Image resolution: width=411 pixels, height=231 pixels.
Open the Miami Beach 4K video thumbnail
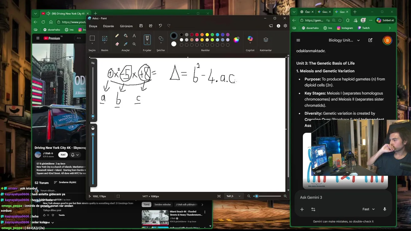[x=155, y=218]
